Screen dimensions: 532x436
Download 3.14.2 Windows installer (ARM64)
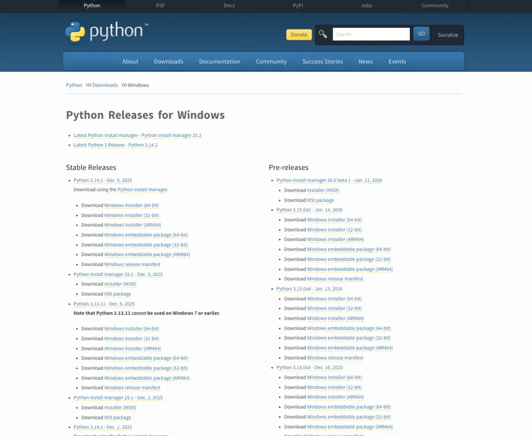133,225
